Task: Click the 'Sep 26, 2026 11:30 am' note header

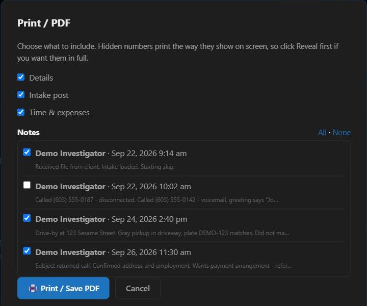Action: coord(113,252)
